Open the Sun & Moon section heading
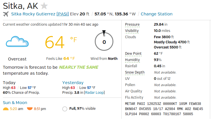The image size is (211, 122). (15, 103)
